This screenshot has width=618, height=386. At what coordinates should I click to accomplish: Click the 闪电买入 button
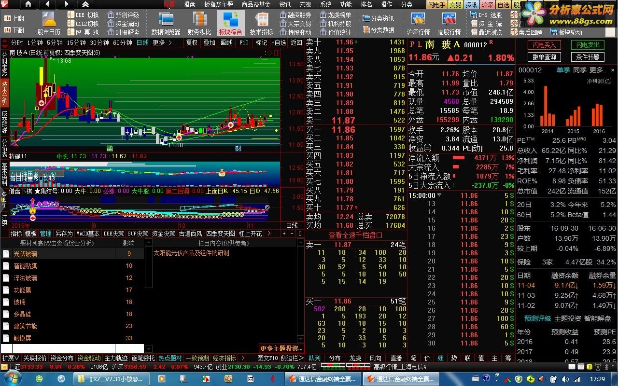[x=544, y=45]
